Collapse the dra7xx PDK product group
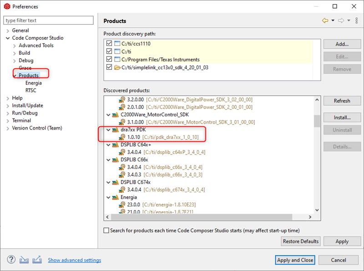The height and width of the screenshot is (271, 364). coord(108,130)
